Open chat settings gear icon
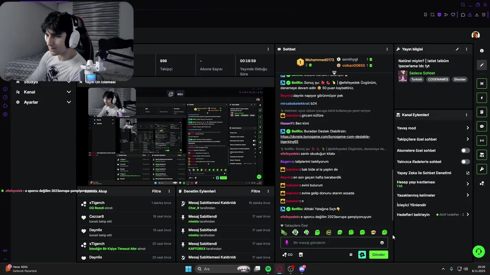This screenshot has width=490, height=275. 351,255
